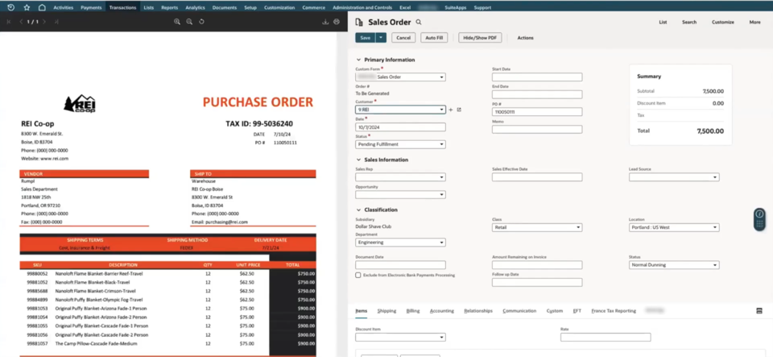Collapse the Classification section
Screen dimensions: 773x357
[x=358, y=210]
